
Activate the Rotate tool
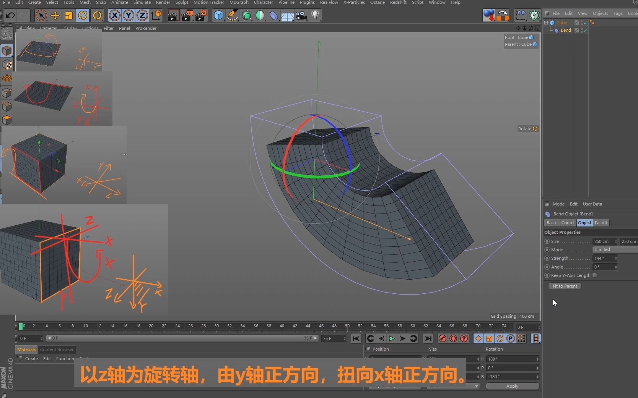83,15
